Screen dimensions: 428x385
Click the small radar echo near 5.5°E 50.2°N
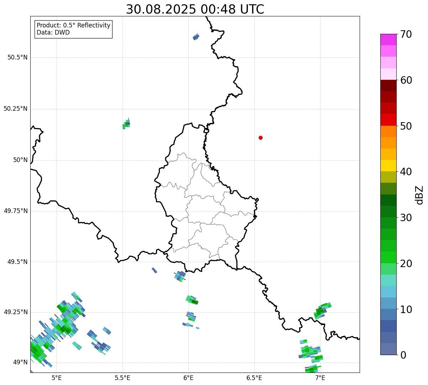click(126, 124)
